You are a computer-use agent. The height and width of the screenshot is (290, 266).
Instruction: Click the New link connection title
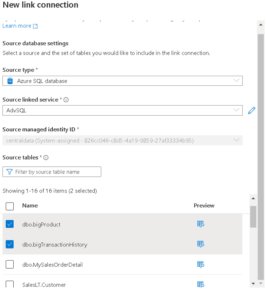(41, 5)
